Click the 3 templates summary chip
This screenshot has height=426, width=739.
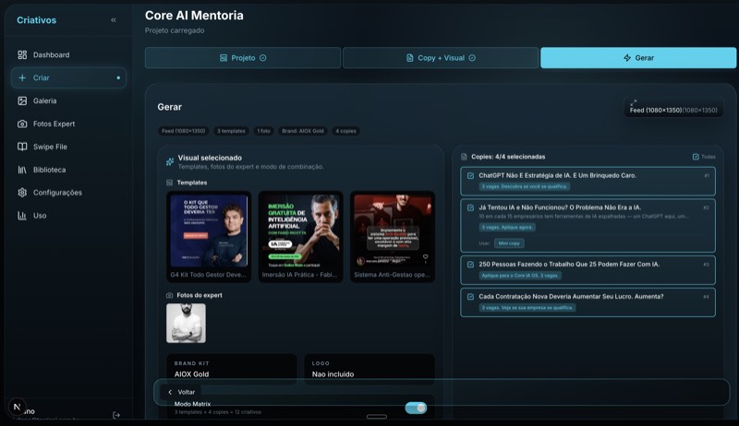231,131
